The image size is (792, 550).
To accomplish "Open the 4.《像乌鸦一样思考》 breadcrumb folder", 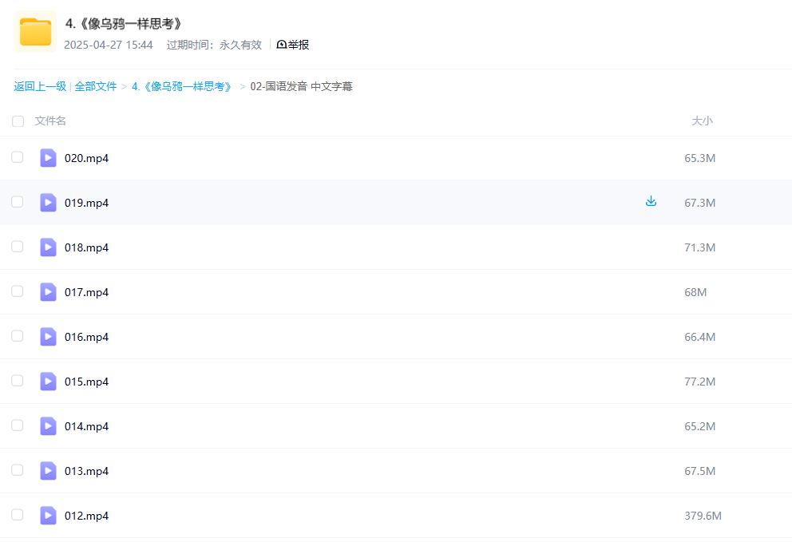I will tap(182, 85).
